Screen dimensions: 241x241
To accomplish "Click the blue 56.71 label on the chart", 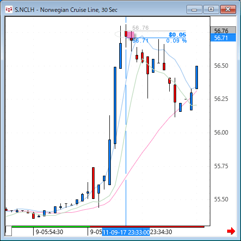I will (141, 41).
